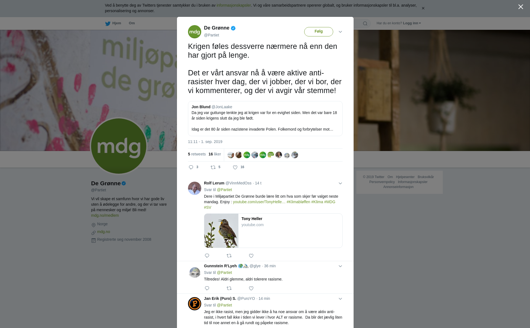Screen dimensions: 530x328
Task: Select the Om menu item
Action: point(132,23)
